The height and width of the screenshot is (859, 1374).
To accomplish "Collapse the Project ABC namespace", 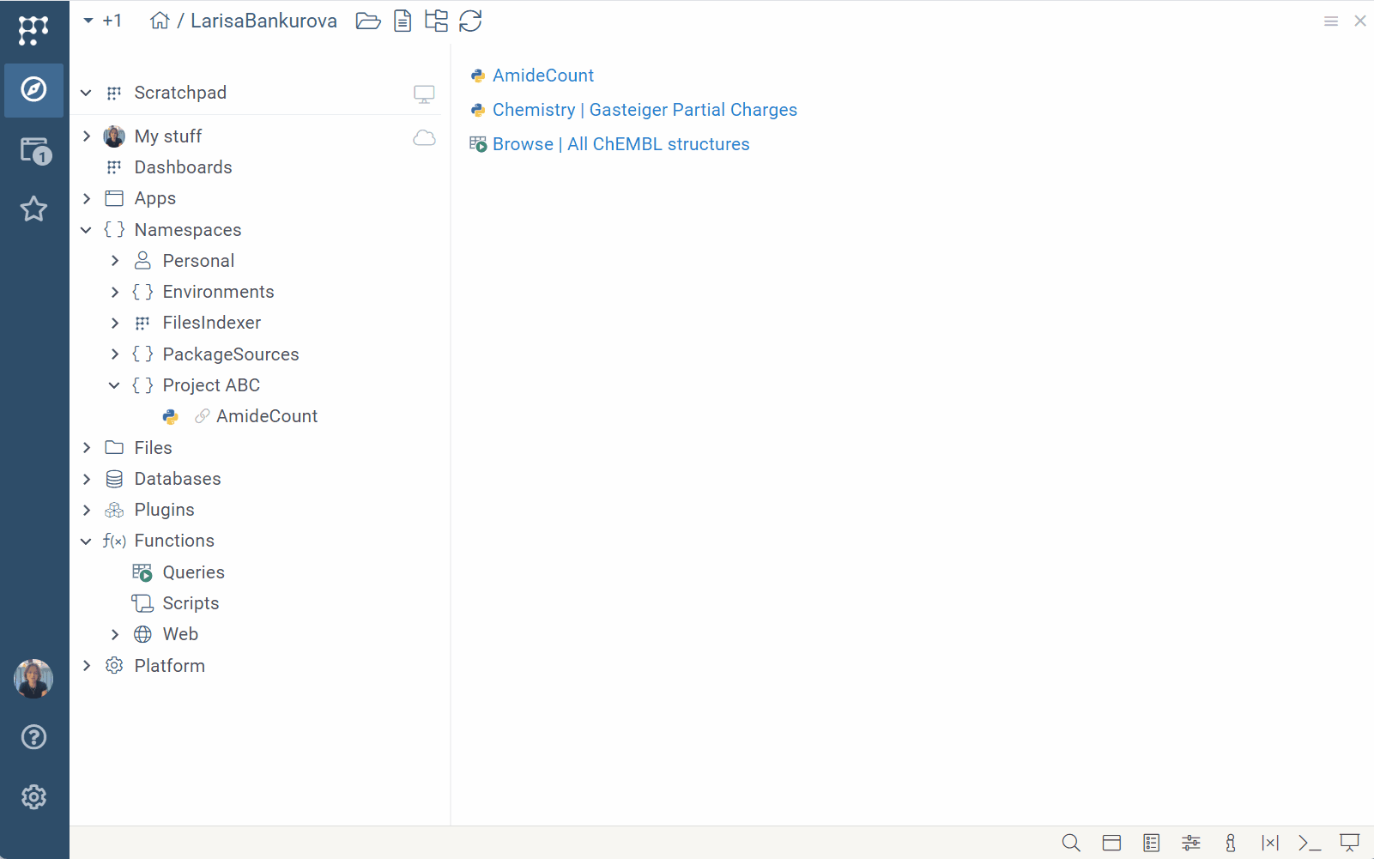I will coord(114,385).
